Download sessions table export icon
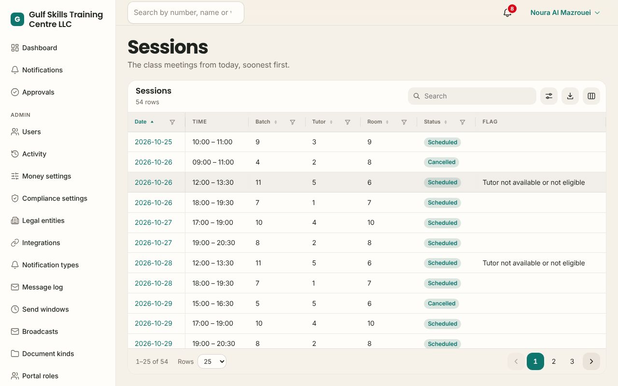Screen dimensions: 618x386 tap(570, 96)
